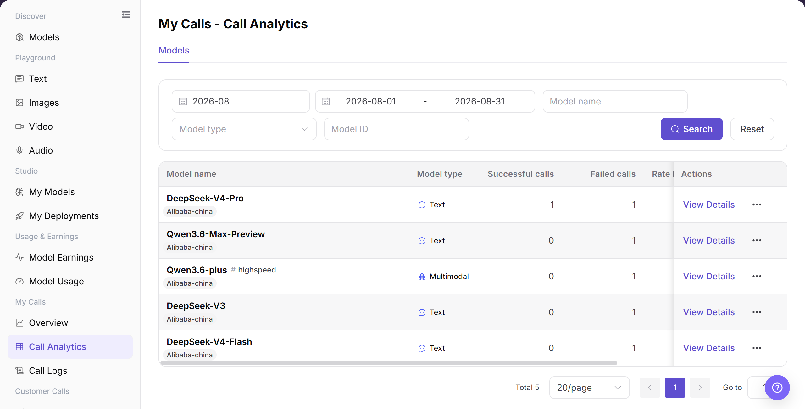This screenshot has height=409, width=805.
Task: Click the Failed calls column header
Action: 613,174
